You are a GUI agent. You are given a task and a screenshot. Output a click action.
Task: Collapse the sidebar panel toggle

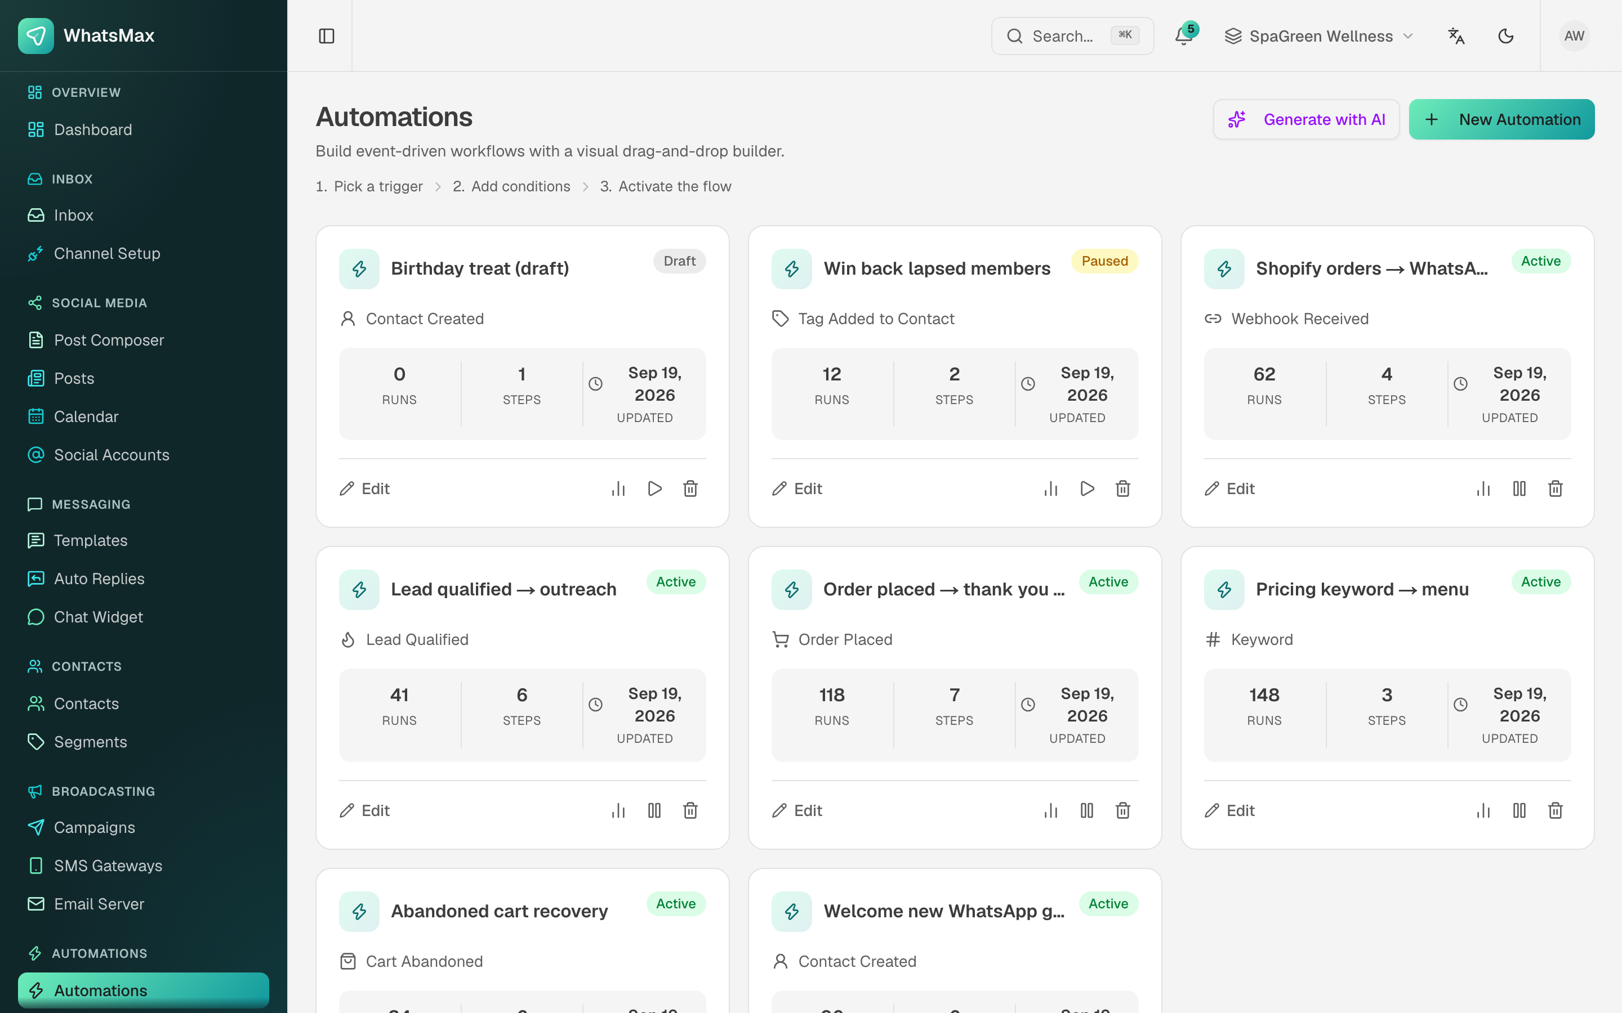pos(327,35)
